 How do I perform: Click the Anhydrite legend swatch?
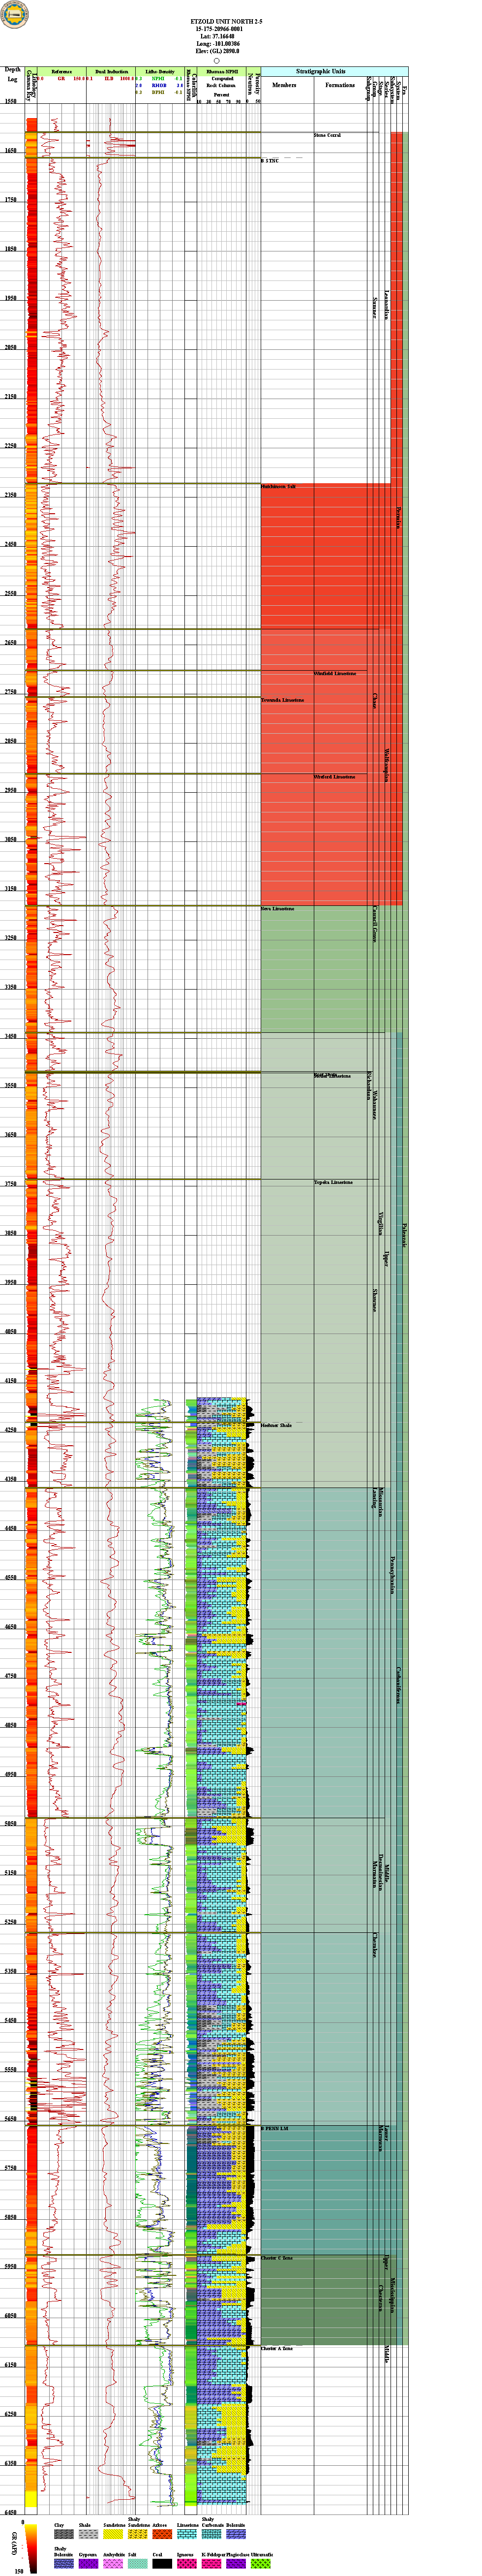[x=113, y=2564]
